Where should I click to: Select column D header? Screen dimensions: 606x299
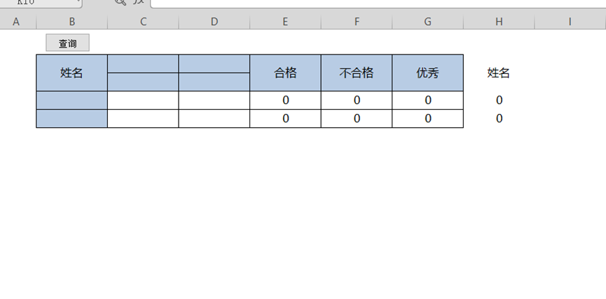coord(214,22)
